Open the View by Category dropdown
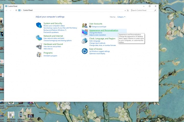Viewport: 184px width, 122px height. coord(121,17)
